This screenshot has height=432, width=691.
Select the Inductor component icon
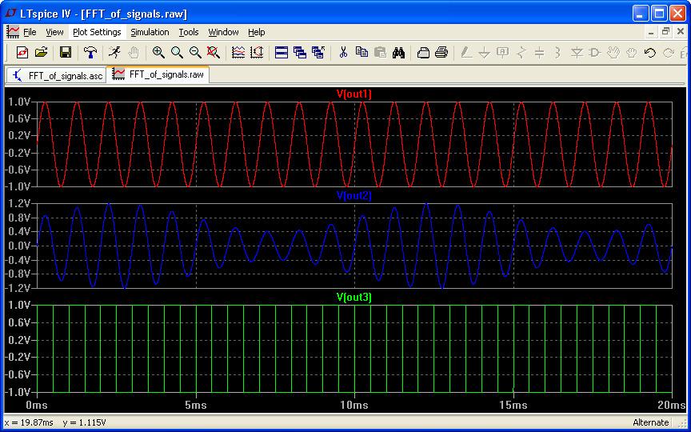(558, 53)
